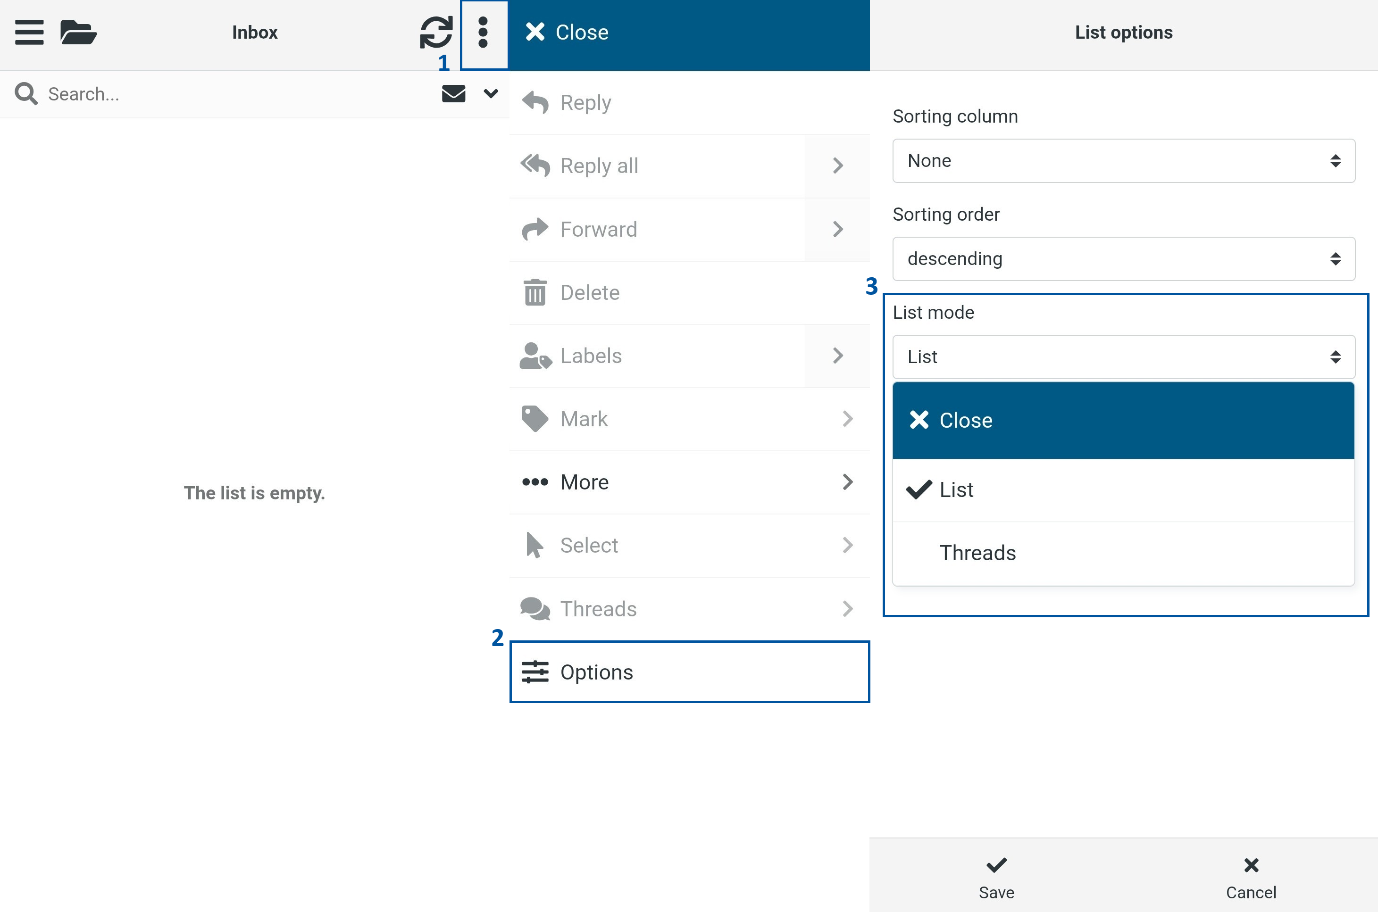Image resolution: width=1378 pixels, height=912 pixels.
Task: Expand the search options chevron
Action: click(x=491, y=93)
